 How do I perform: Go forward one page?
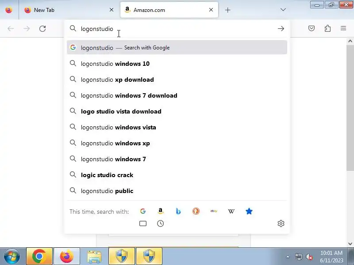[x=27, y=29]
